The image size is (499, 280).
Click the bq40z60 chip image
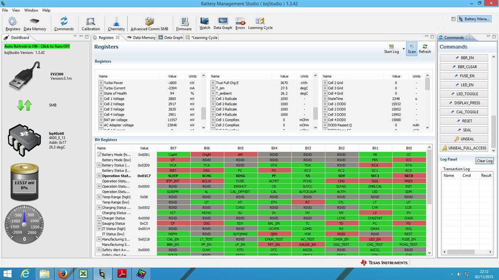click(x=24, y=139)
